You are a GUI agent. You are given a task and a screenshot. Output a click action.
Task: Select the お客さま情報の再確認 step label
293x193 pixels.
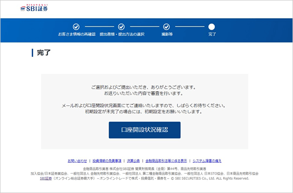(x=77, y=34)
